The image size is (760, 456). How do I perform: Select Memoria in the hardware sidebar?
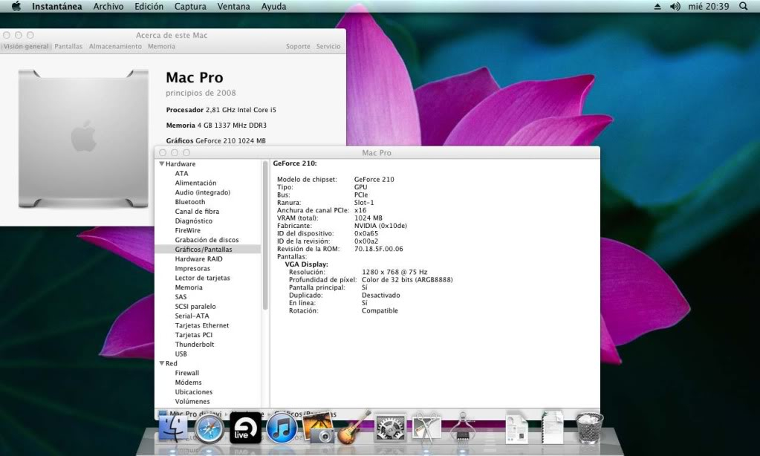coord(189,287)
